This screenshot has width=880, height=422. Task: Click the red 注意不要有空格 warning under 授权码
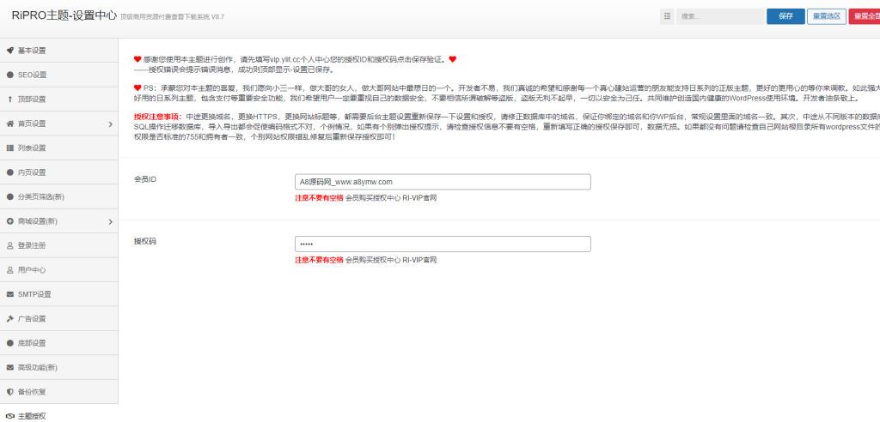[x=319, y=260]
